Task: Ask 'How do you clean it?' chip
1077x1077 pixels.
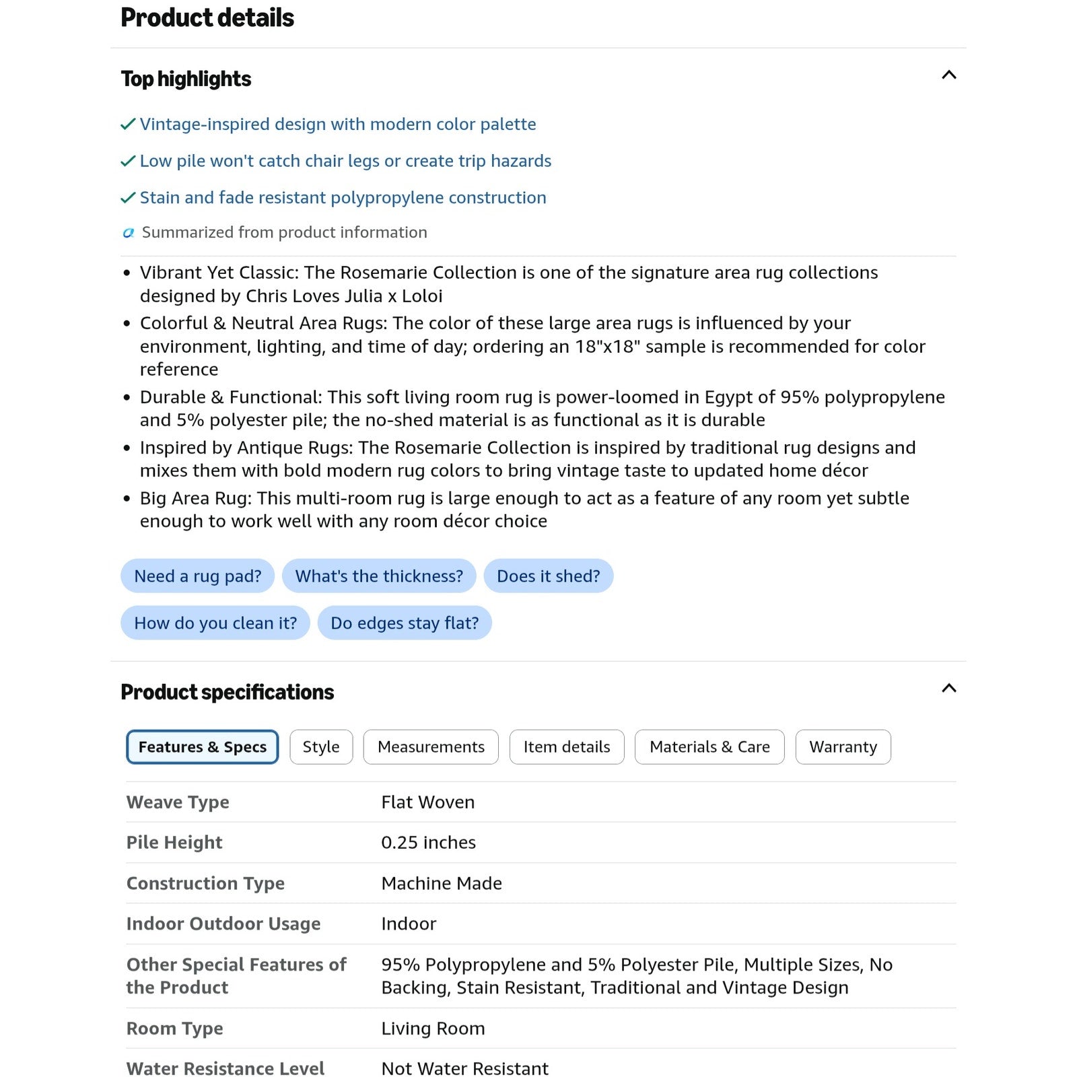Action: (215, 623)
